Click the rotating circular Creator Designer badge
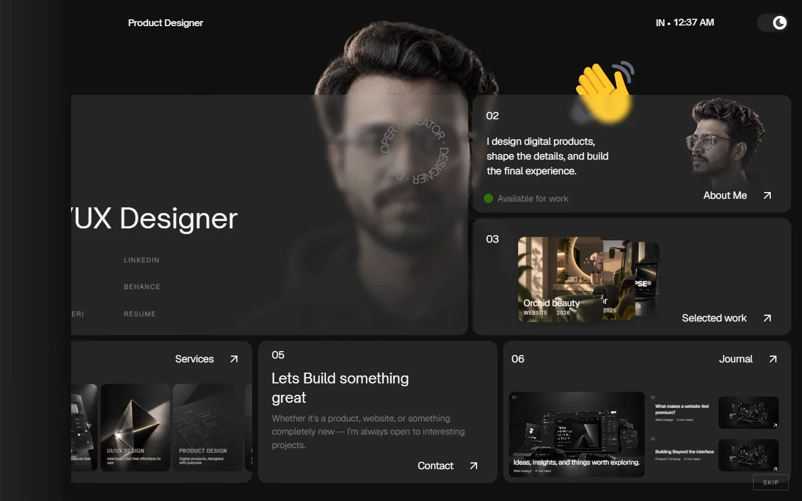The height and width of the screenshot is (501, 802). click(x=415, y=150)
